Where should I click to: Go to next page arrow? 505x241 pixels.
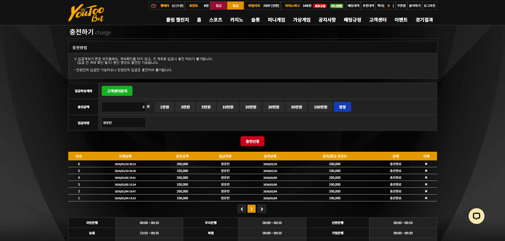point(262,209)
